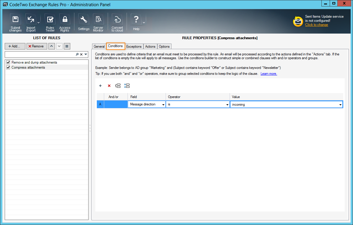This screenshot has height=225, width=353.
Task: Switch to the Options tab
Action: (x=164, y=47)
